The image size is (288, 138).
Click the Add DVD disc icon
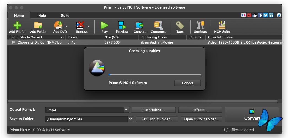pyautogui.click(x=58, y=26)
